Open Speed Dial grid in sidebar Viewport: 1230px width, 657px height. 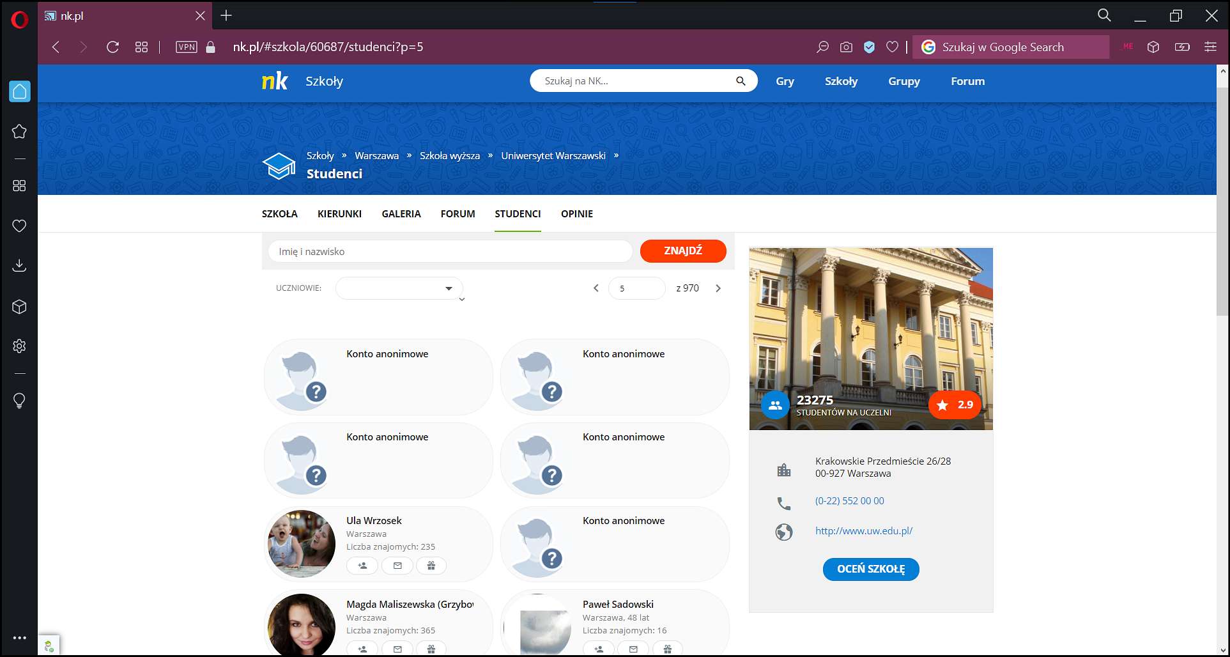point(19,185)
